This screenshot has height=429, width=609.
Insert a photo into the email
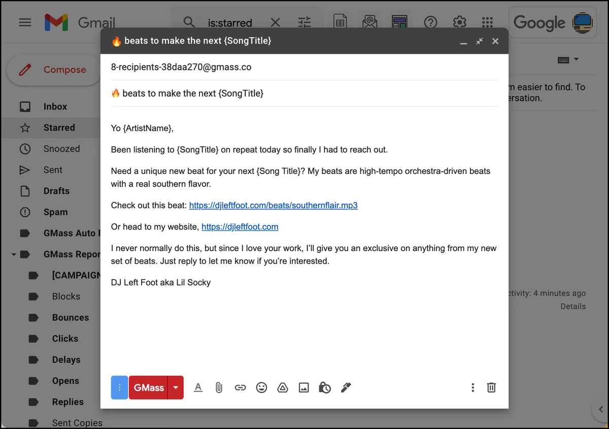[x=303, y=387]
